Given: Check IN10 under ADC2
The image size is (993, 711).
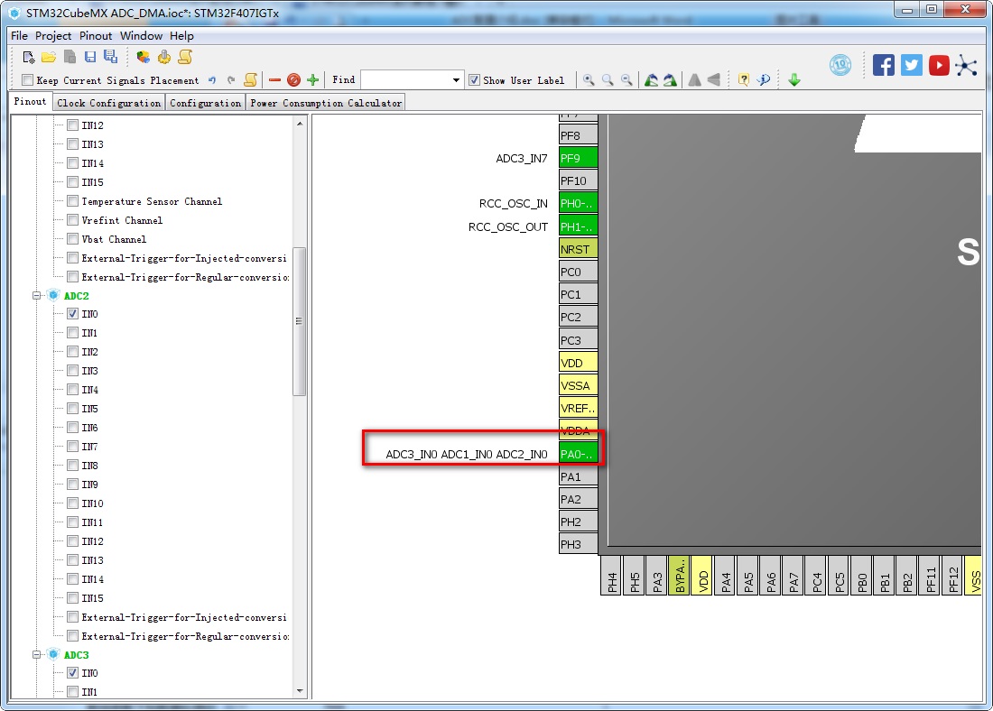Looking at the screenshot, I should click(x=72, y=503).
